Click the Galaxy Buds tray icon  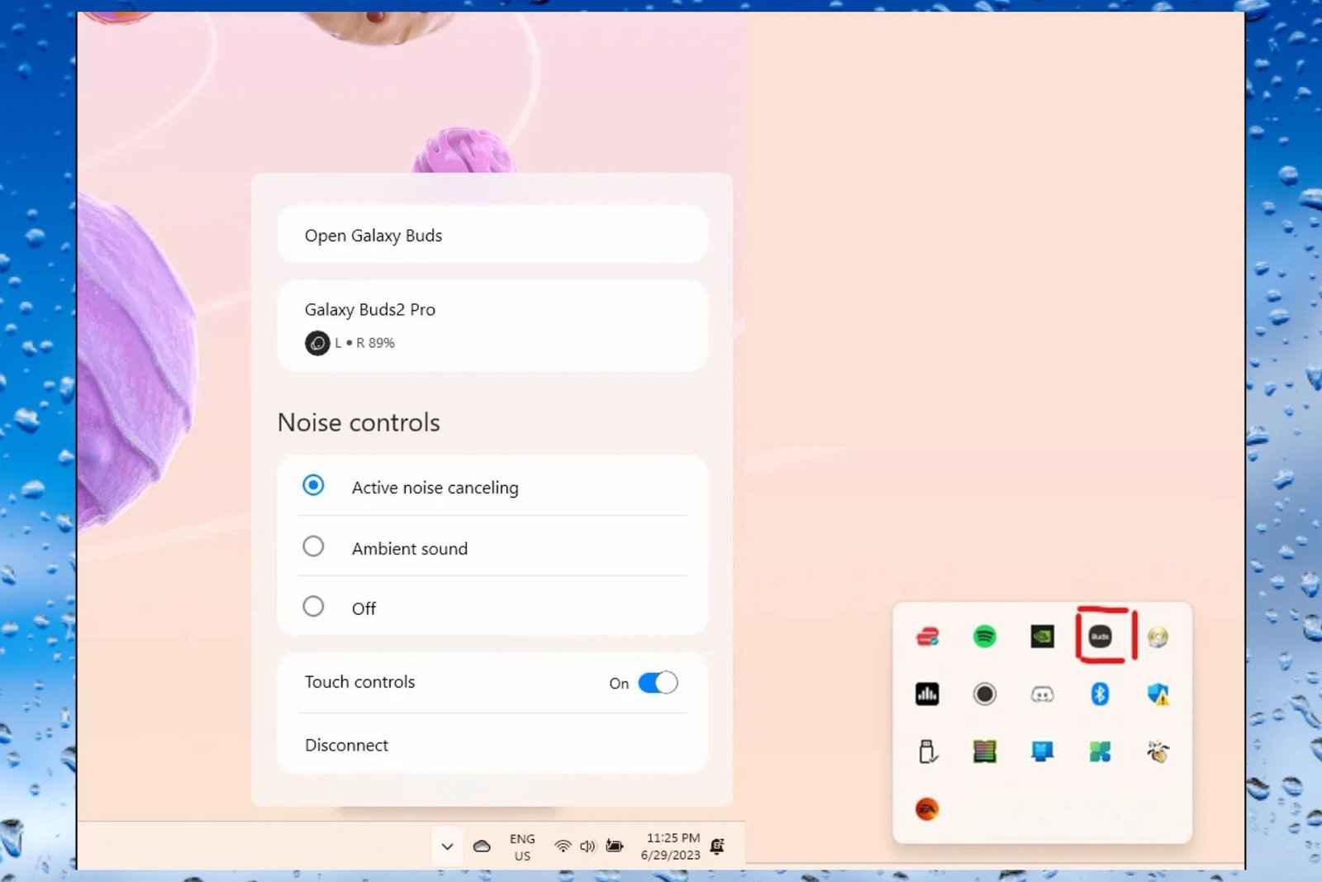click(x=1100, y=636)
